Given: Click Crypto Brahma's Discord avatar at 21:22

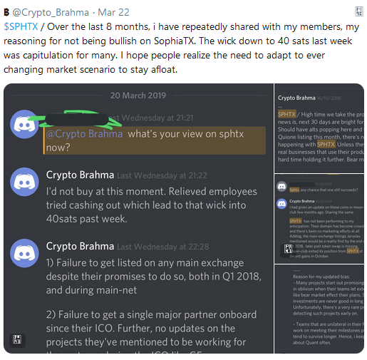Looking at the screenshot, I should coord(24,182).
